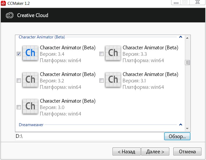The height and width of the screenshot is (160, 206).
Task: Click the 'Версия: 3.1' label
Action: [x=134, y=81]
